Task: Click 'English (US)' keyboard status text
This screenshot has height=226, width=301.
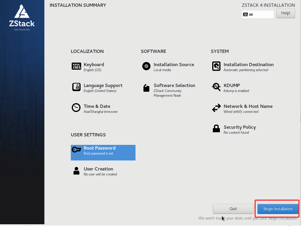Action: 92,70
